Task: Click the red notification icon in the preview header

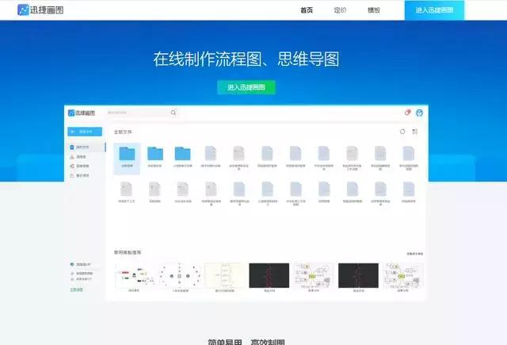Action: pos(407,113)
